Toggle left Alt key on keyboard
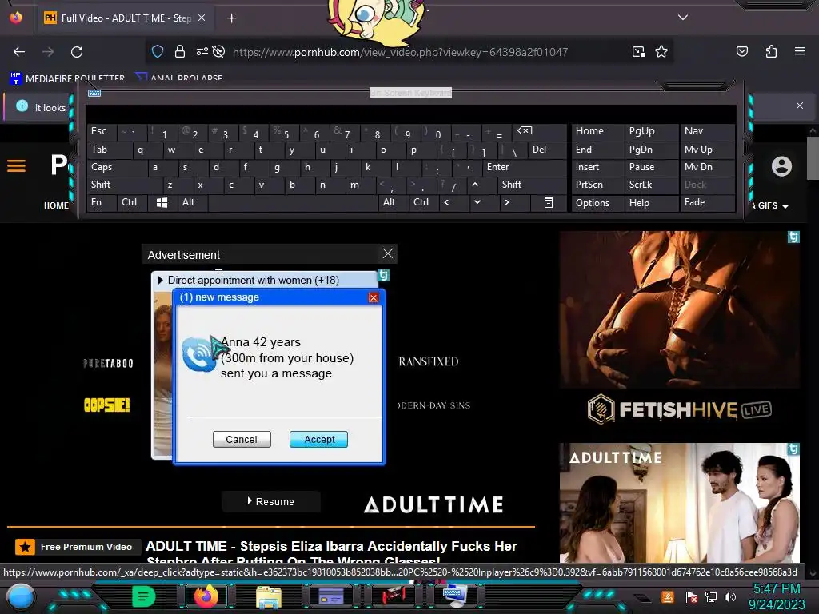Viewport: 819px width, 614px height. point(192,202)
